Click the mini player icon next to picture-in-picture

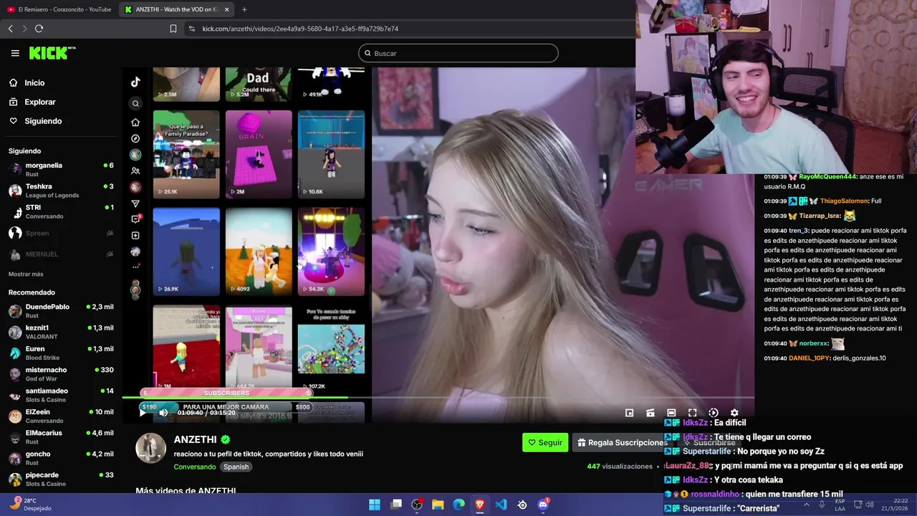(x=650, y=413)
